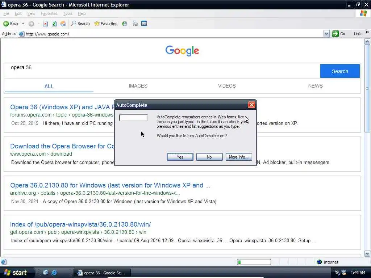Click the Back arrow icon

[x=6, y=24]
